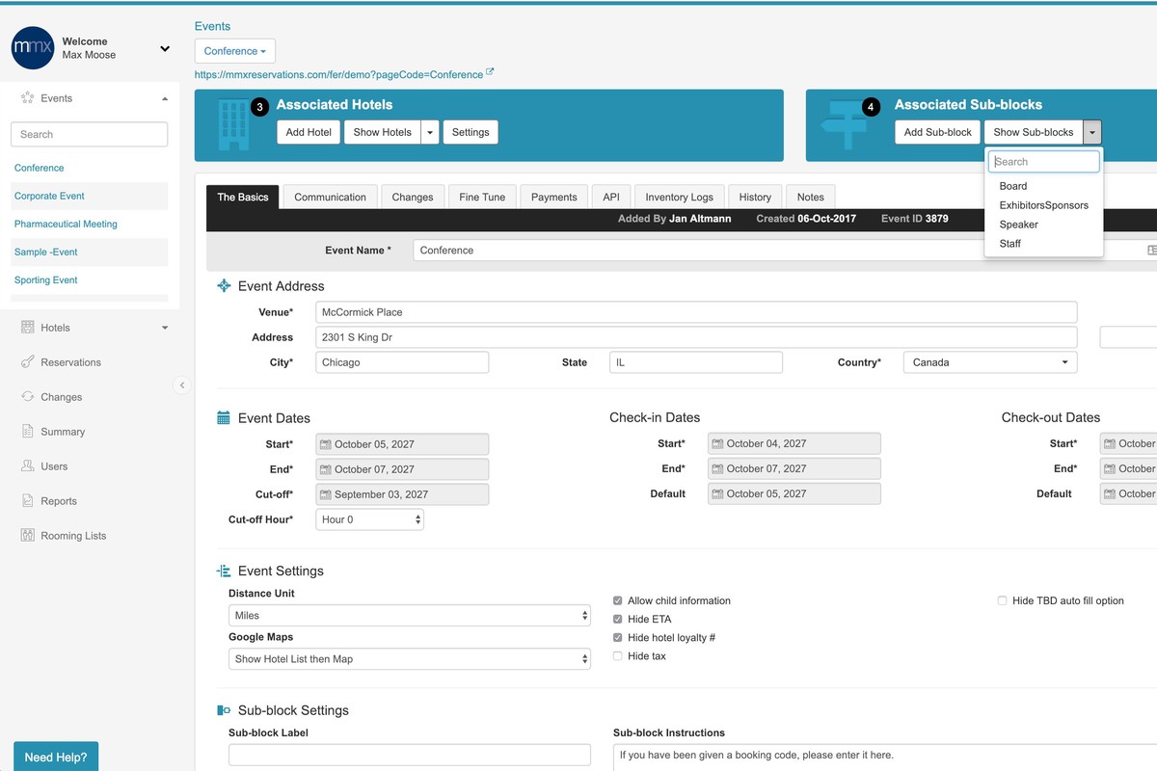
Task: Open the History tab
Action: coord(755,197)
